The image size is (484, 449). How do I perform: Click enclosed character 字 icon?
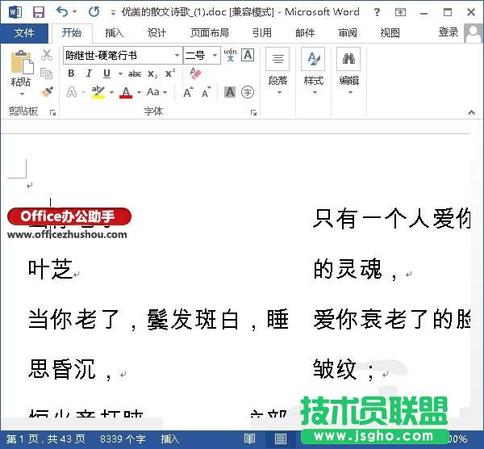click(x=248, y=92)
